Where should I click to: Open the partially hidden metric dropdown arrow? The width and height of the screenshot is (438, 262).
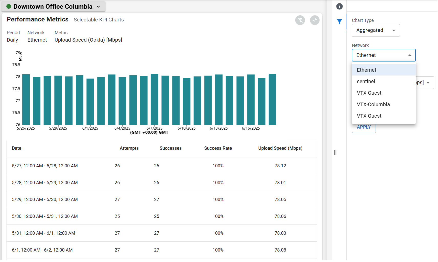click(428, 83)
